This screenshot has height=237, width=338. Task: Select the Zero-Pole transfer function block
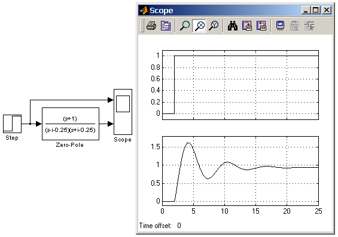tap(71, 124)
